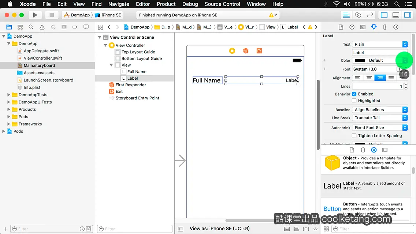416x234 pixels.
Task: Open the Autoshrink Fixed Font Size dropdown
Action: (x=380, y=128)
